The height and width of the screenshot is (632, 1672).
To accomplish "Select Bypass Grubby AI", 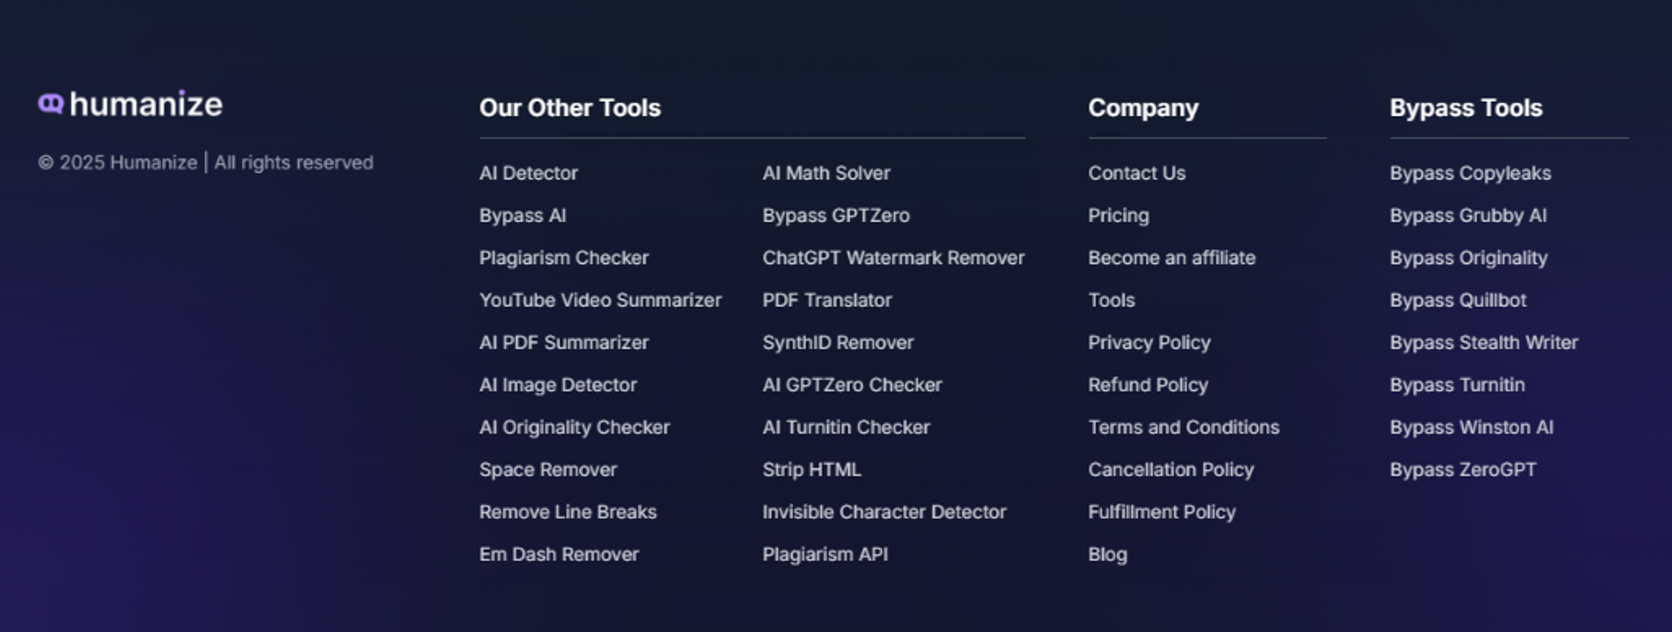I will point(1468,216).
